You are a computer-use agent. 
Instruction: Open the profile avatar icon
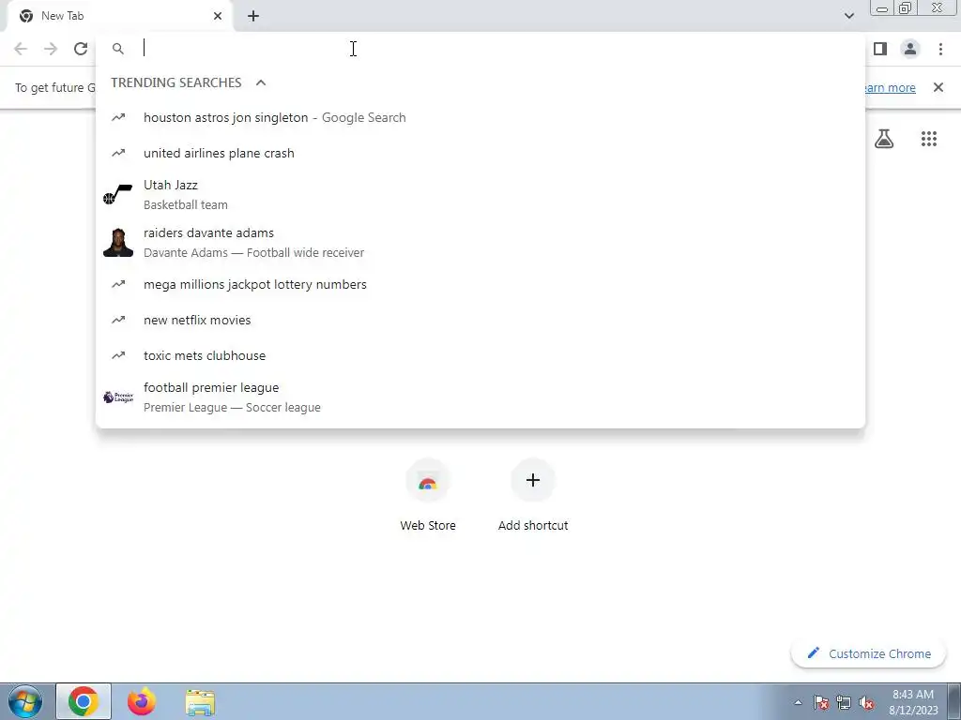[910, 49]
